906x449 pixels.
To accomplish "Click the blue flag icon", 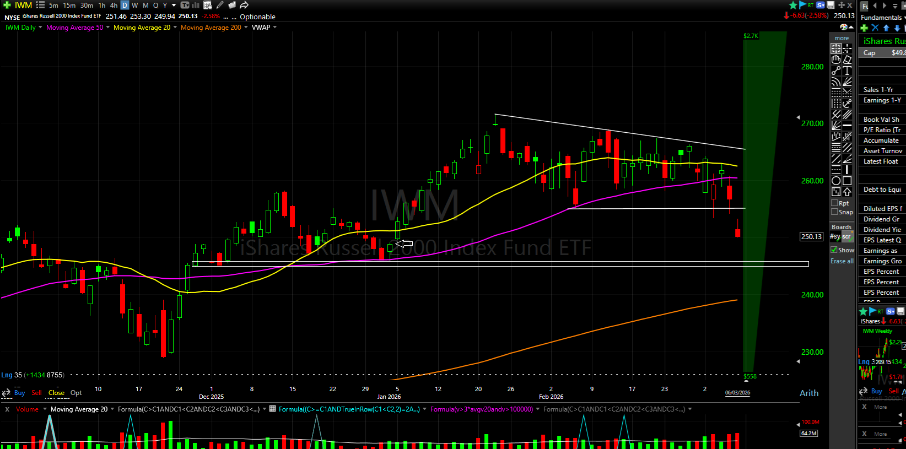I will [802, 5].
